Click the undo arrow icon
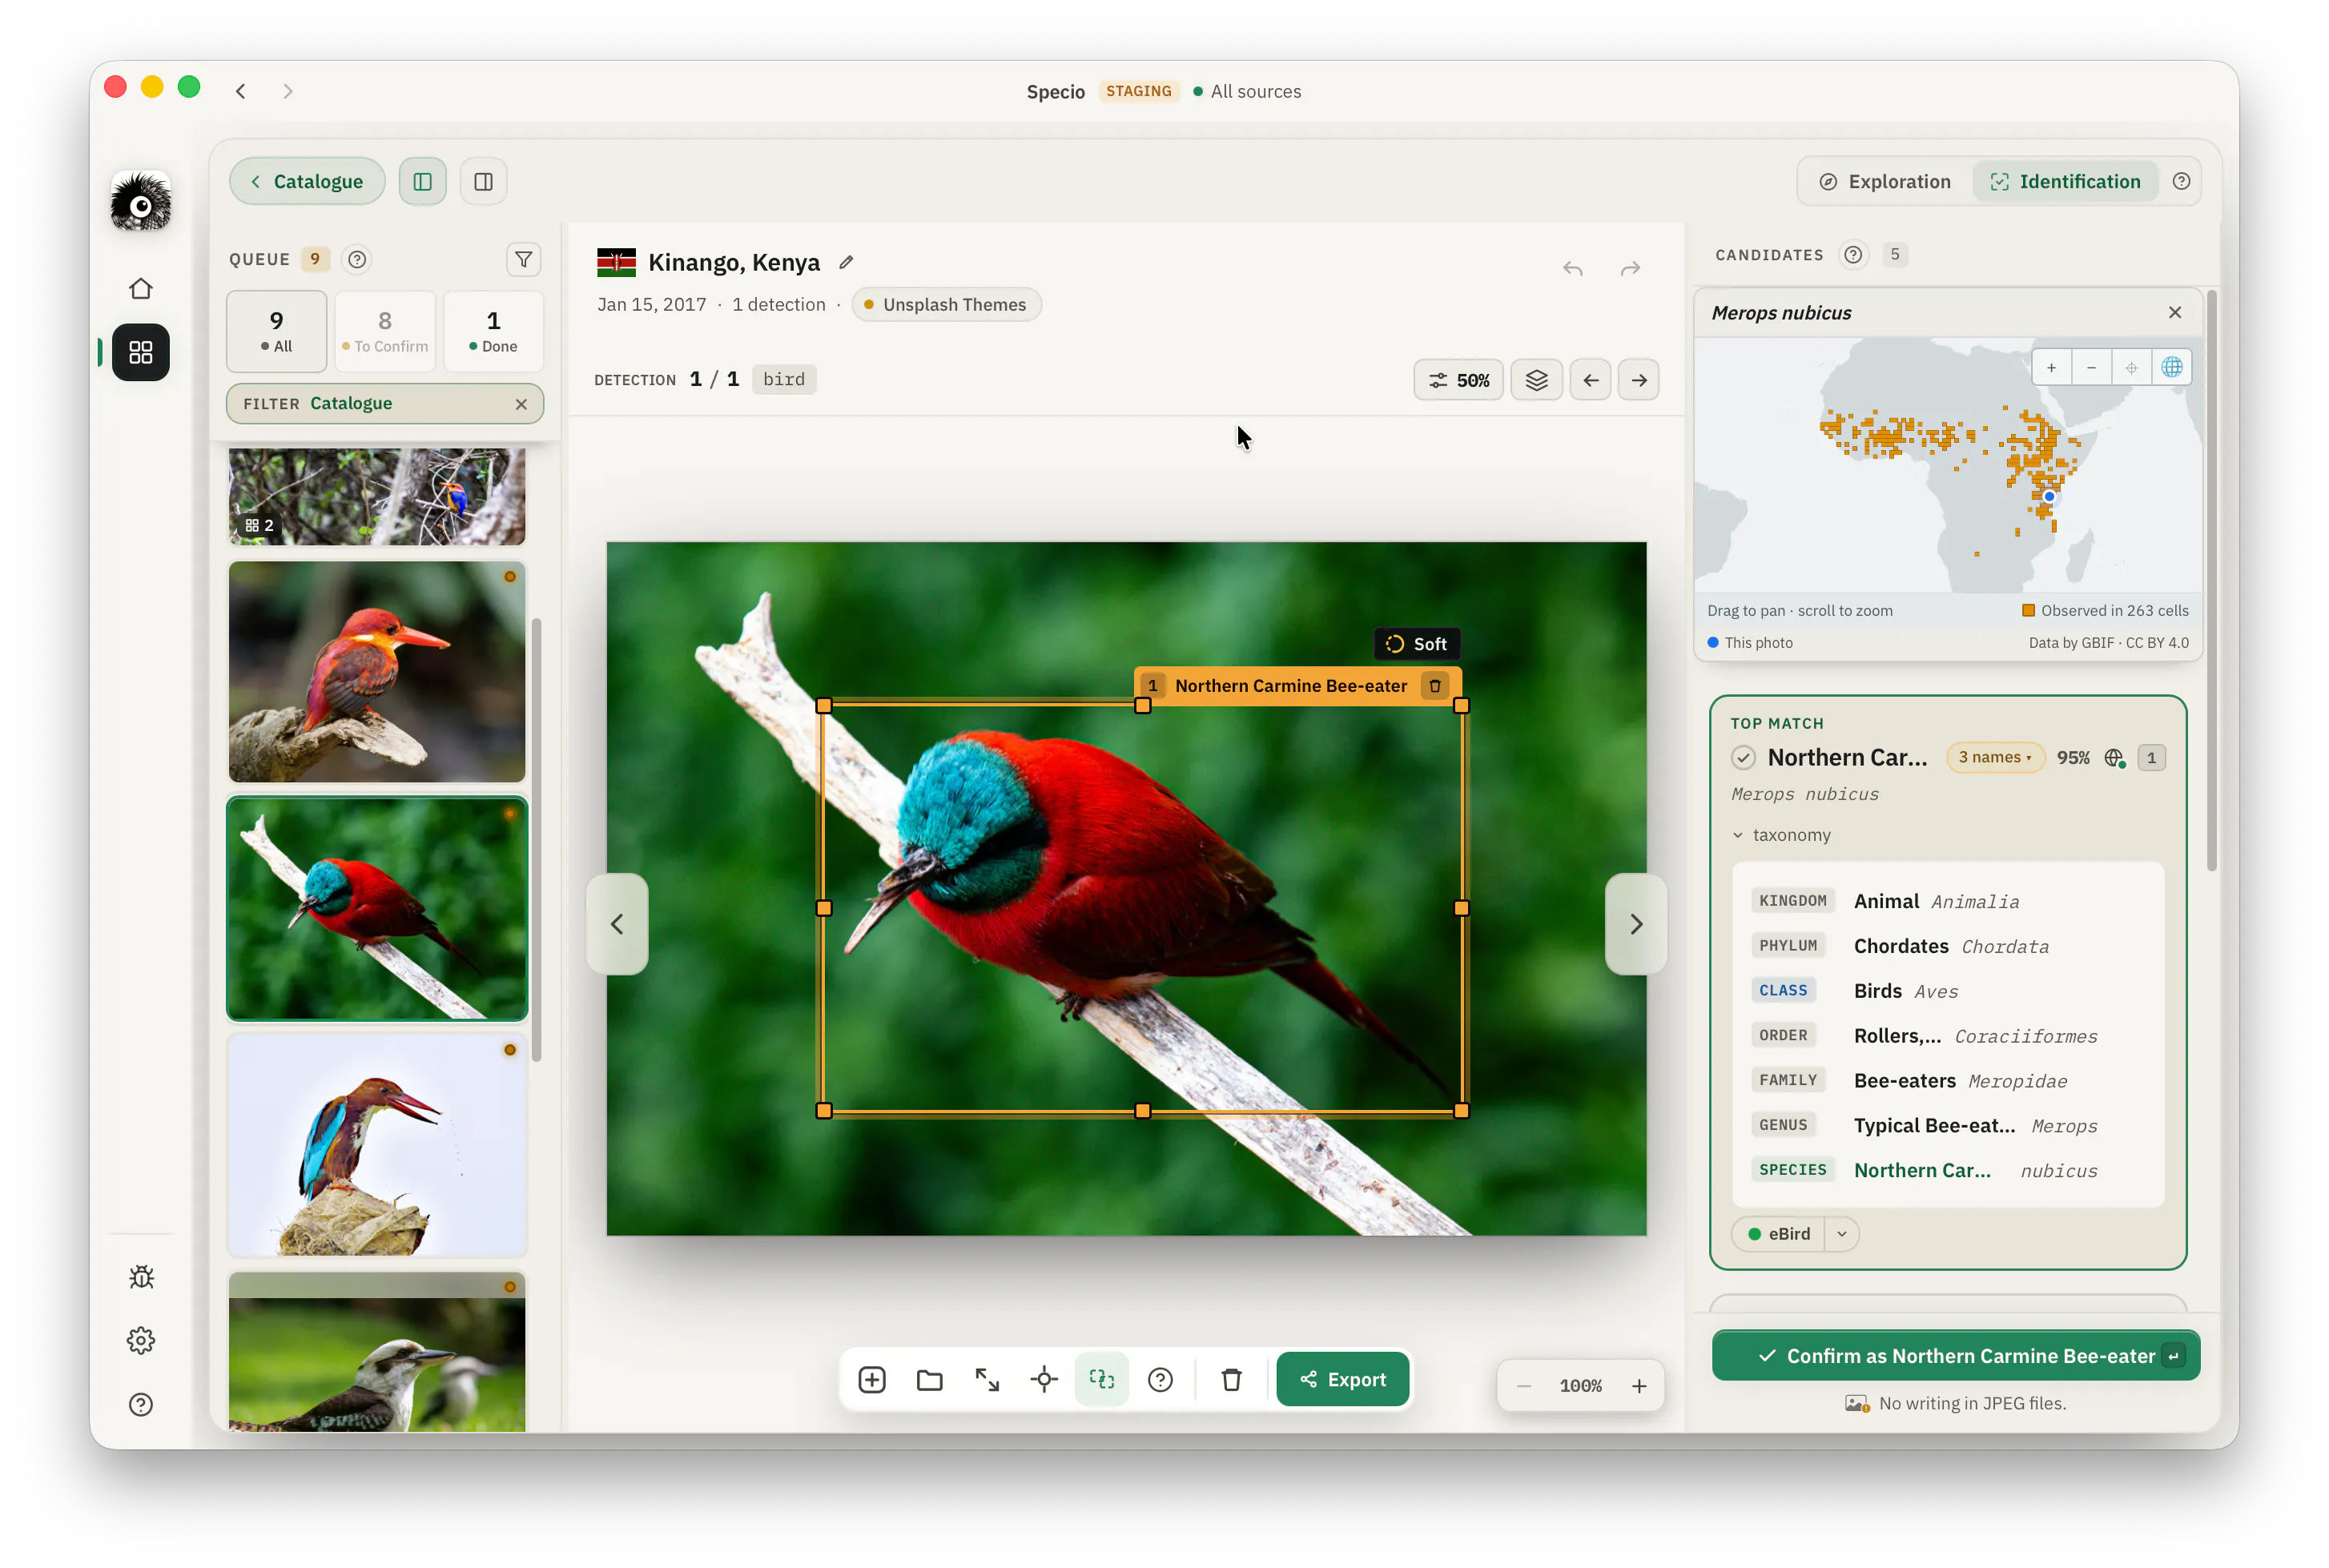 [x=1573, y=268]
